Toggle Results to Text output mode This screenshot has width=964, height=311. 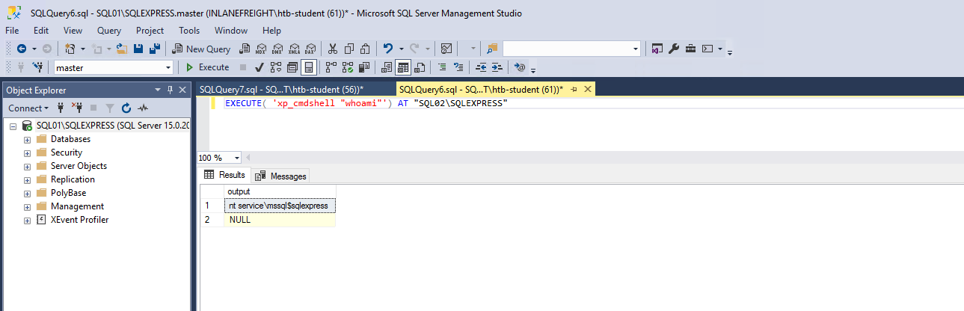[x=387, y=67]
